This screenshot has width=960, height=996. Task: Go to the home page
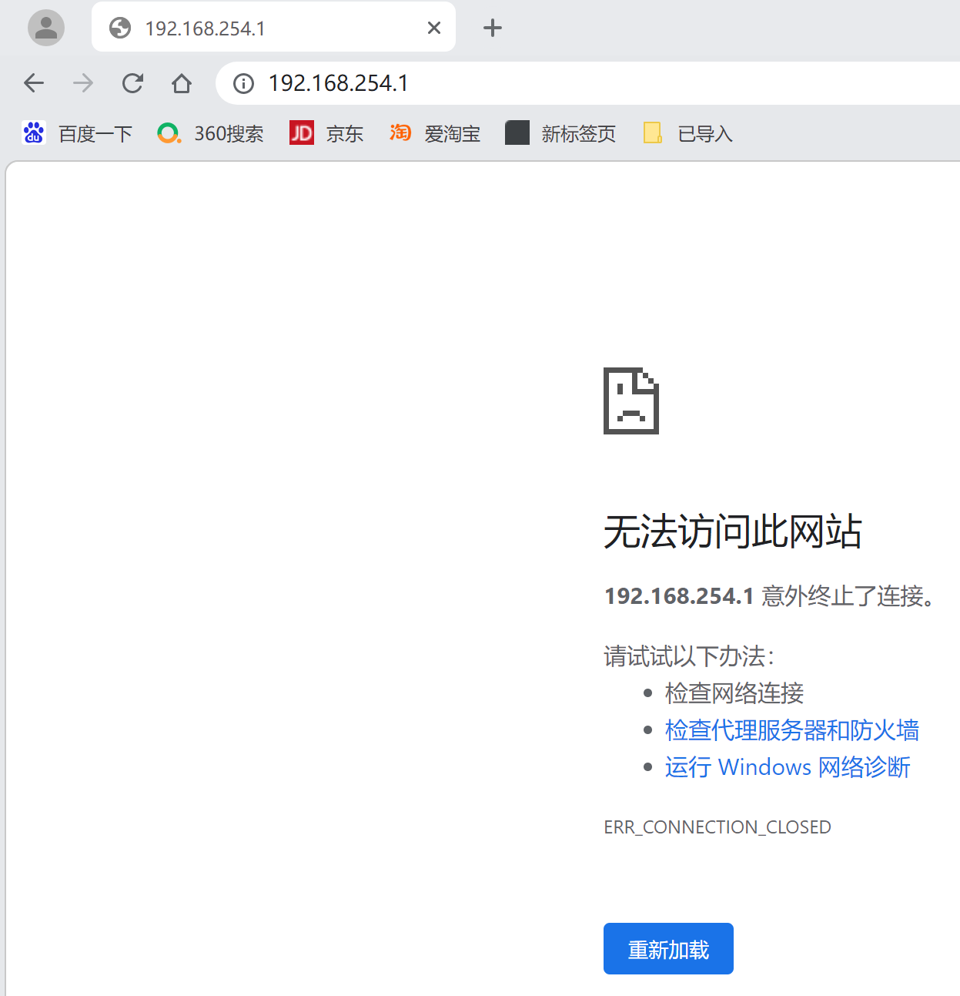tap(182, 83)
